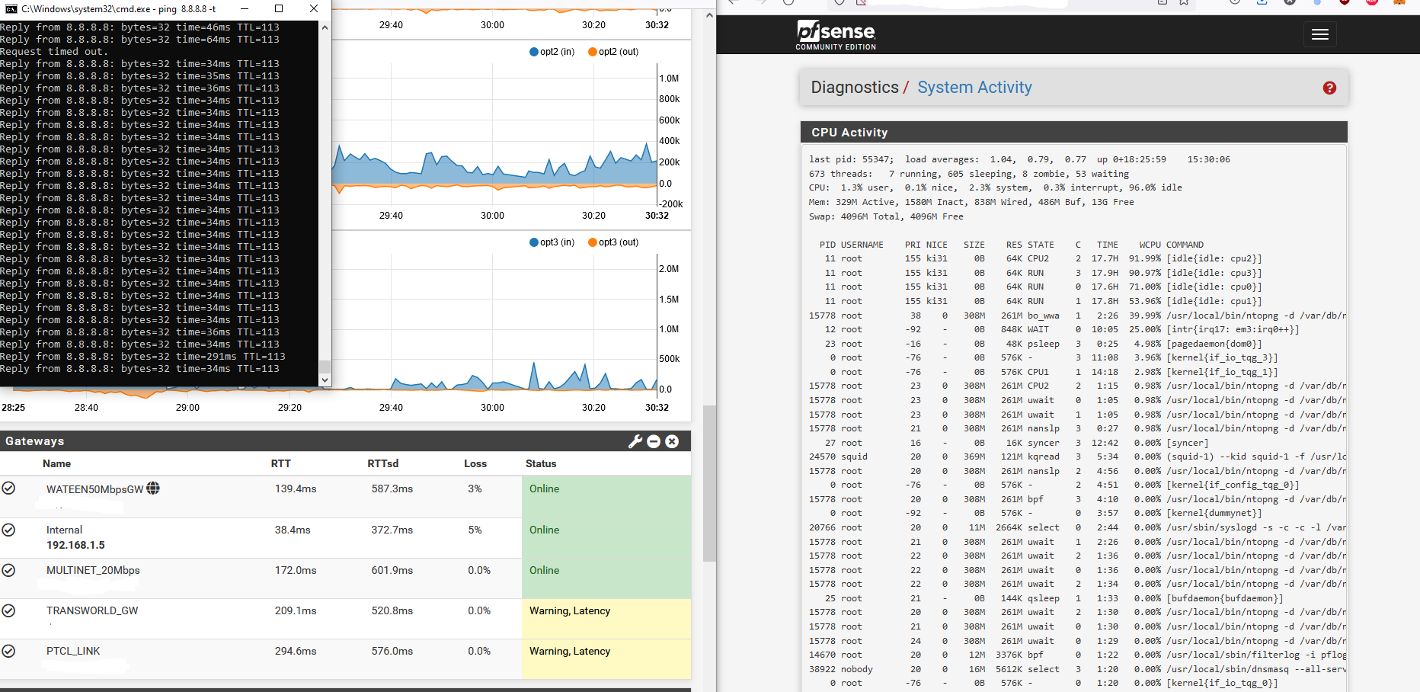Click Warning, Latency status of TRANSWORLD_GW

(570, 610)
